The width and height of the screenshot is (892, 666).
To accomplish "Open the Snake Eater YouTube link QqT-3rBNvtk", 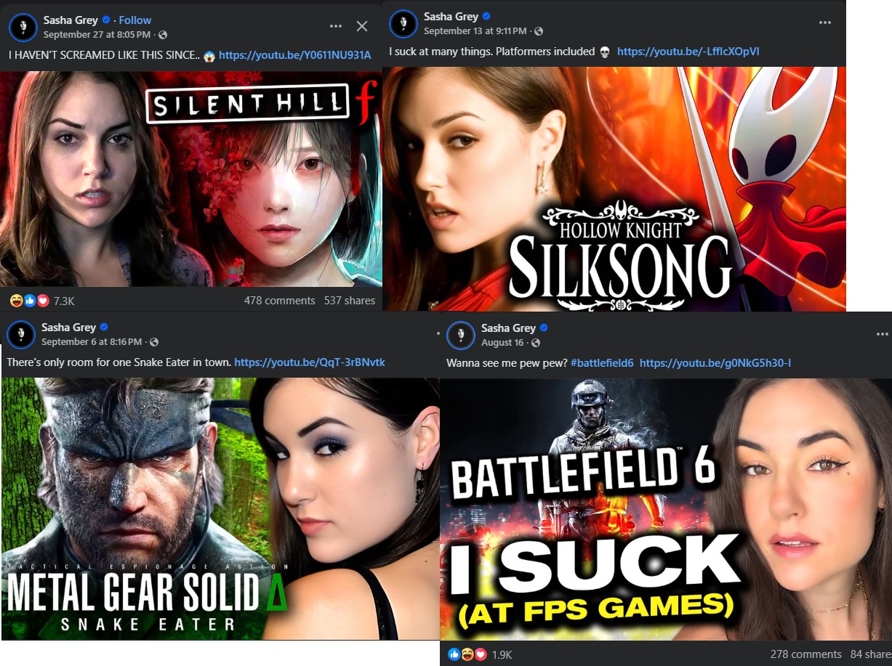I will pyautogui.click(x=310, y=362).
